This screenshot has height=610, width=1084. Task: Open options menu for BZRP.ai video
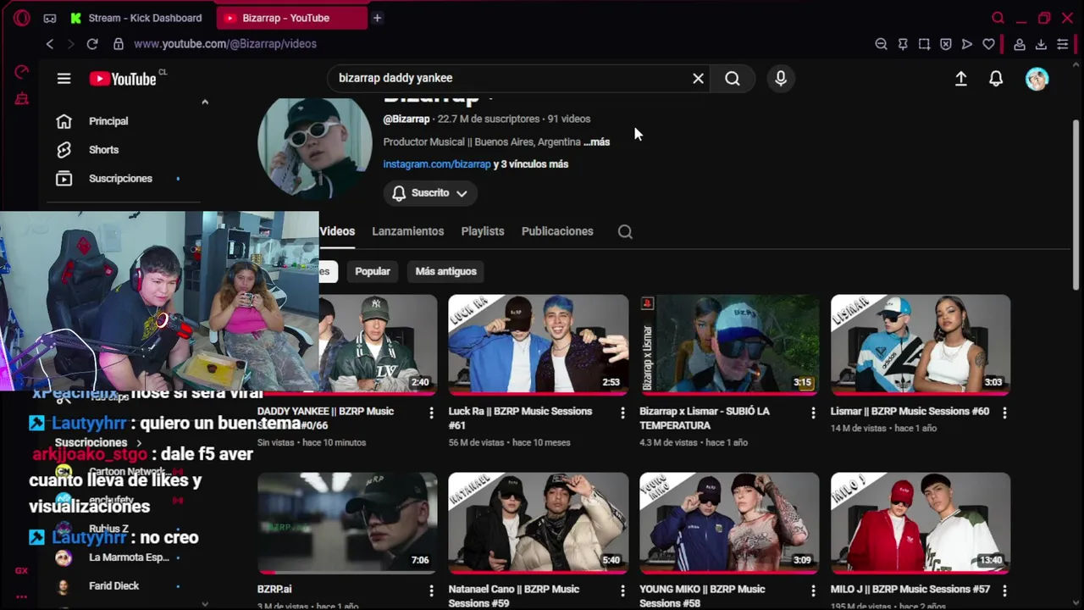431,591
